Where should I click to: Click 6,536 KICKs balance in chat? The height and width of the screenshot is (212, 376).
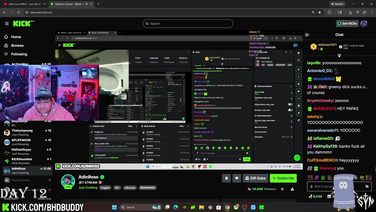coord(316,196)
